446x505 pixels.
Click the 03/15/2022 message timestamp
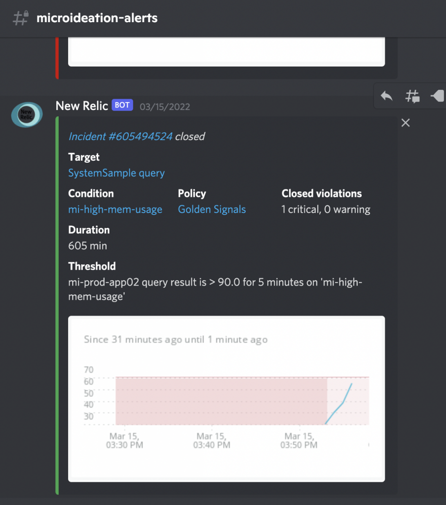coord(165,107)
